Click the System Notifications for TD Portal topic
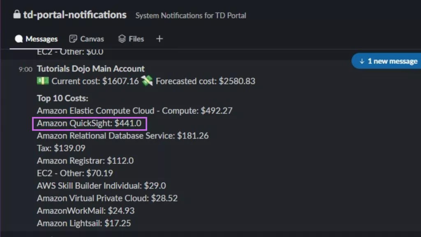This screenshot has width=421, height=237. point(191,16)
